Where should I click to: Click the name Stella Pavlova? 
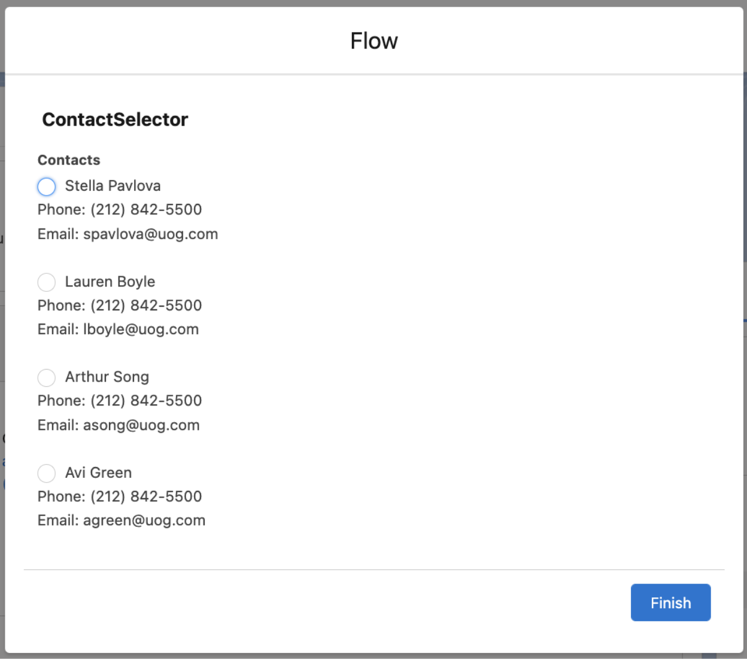pos(113,186)
